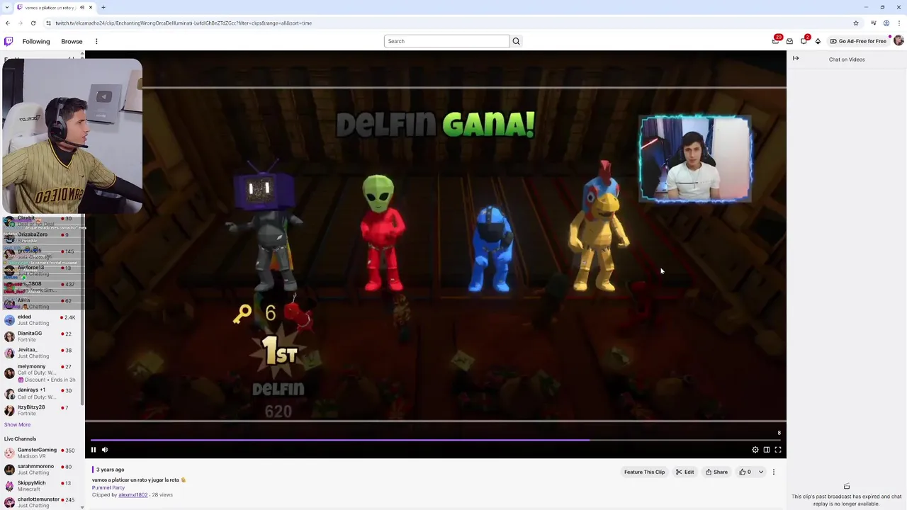Screen dimensions: 907x510
Task: Click the Chat on Videos header
Action: click(x=847, y=59)
